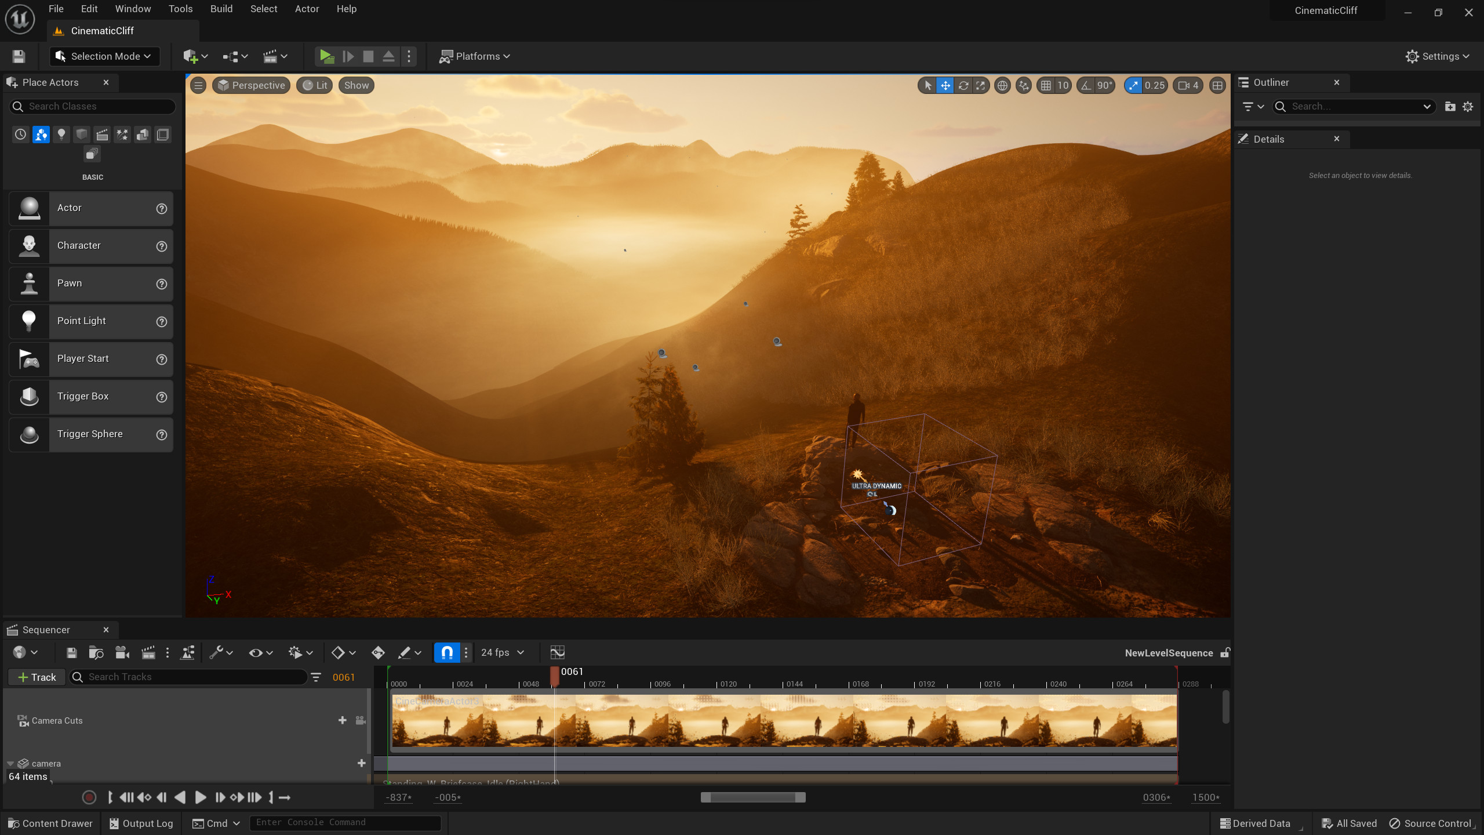Open Blueprints toolbar icon menu
Viewport: 1484px width, 835px height.
[x=235, y=56]
